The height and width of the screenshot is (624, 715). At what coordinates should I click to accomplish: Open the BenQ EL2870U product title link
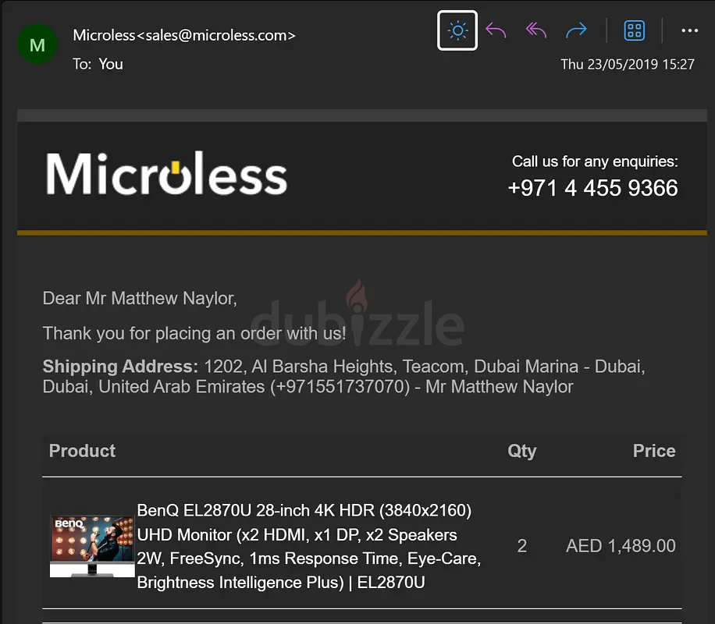[x=308, y=546]
